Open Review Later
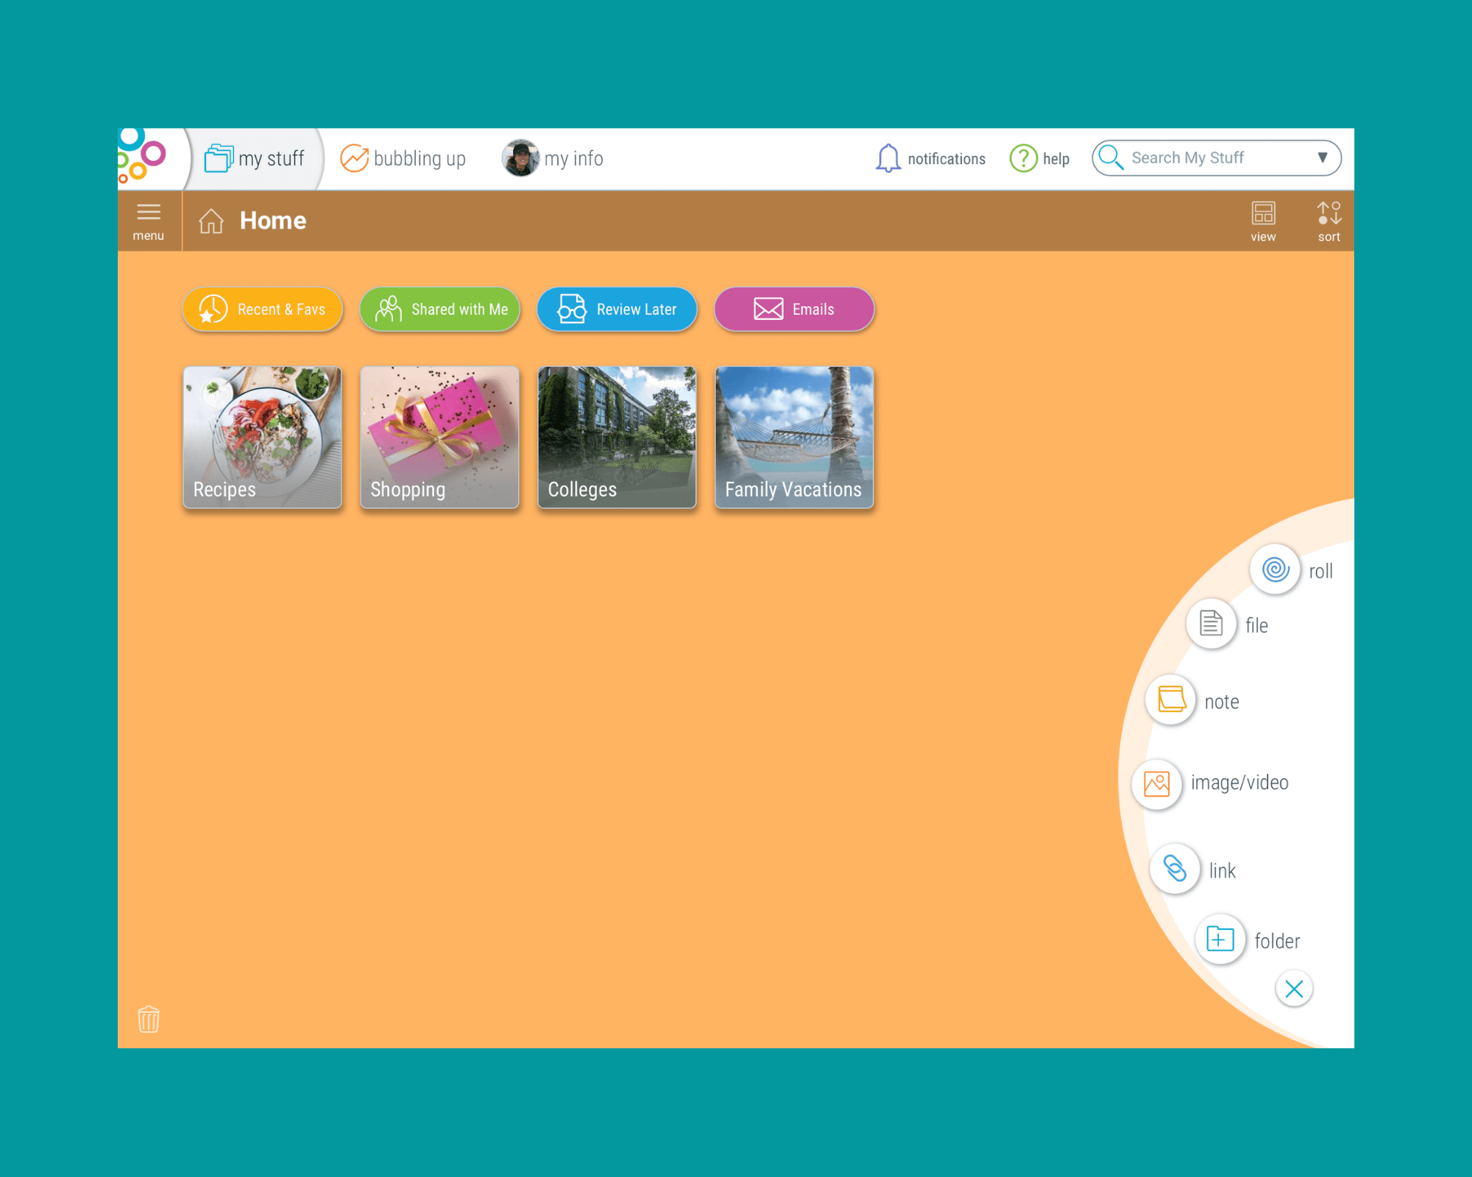Viewport: 1472px width, 1177px height. tap(617, 309)
